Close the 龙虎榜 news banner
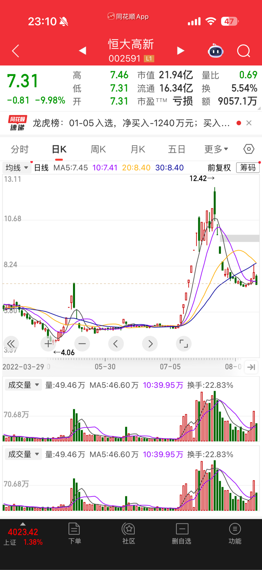This screenshot has height=570, width=262. click(249, 123)
